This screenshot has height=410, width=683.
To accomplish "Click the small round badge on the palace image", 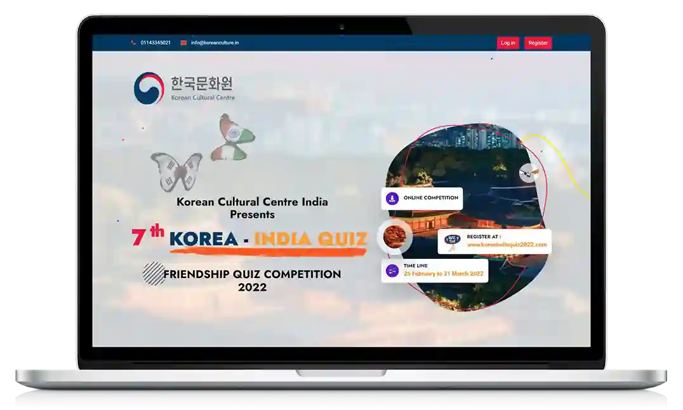I will (x=529, y=173).
